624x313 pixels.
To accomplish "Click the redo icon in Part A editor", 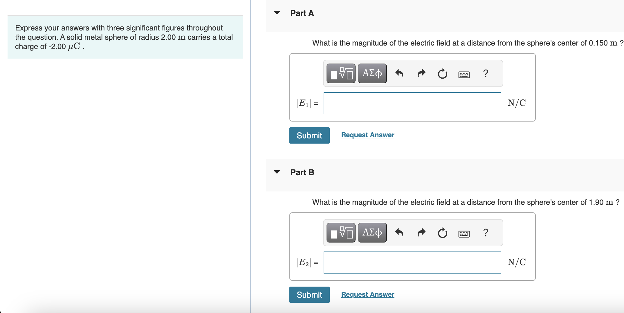I will click(x=421, y=73).
